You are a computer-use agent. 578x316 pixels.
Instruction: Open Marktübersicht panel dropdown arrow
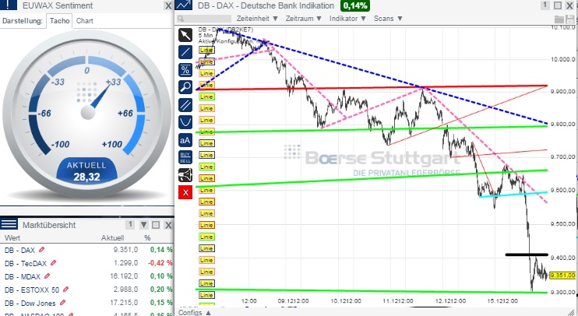point(144,225)
